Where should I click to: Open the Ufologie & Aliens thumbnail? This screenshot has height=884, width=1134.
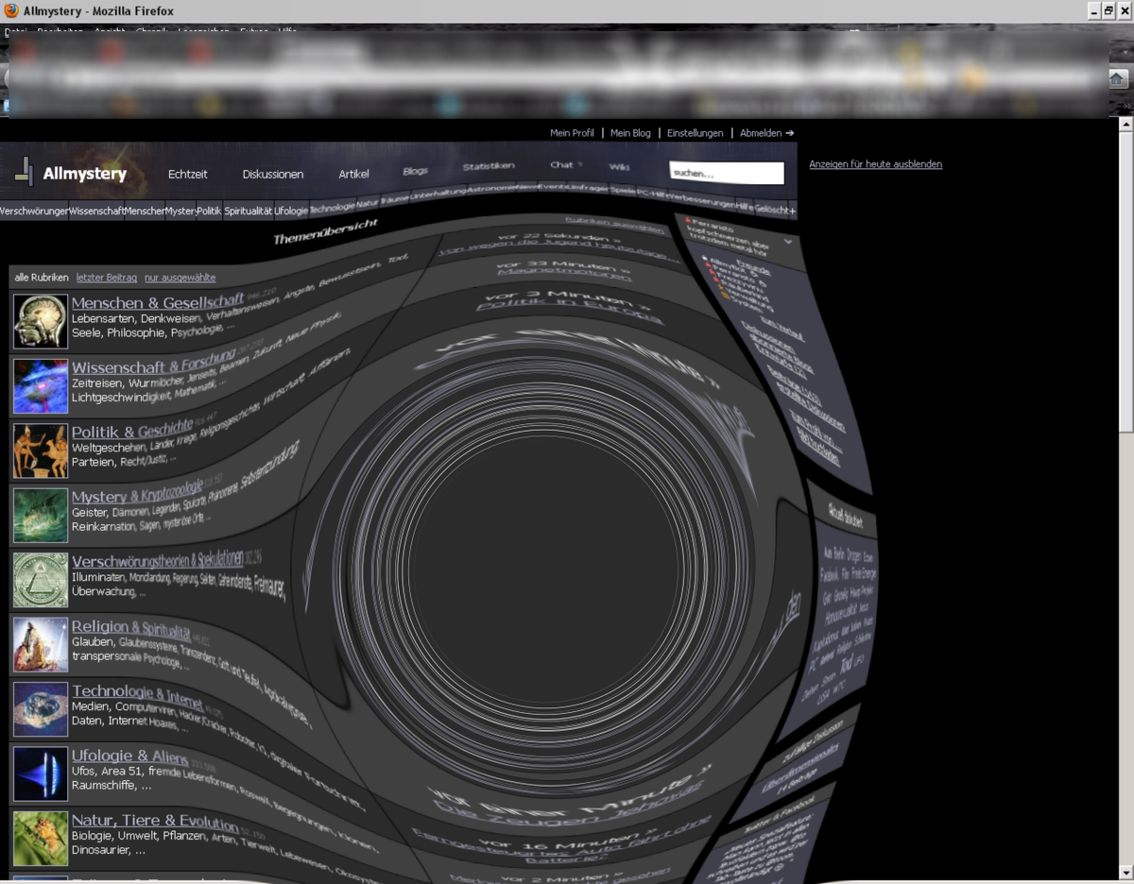click(x=41, y=773)
